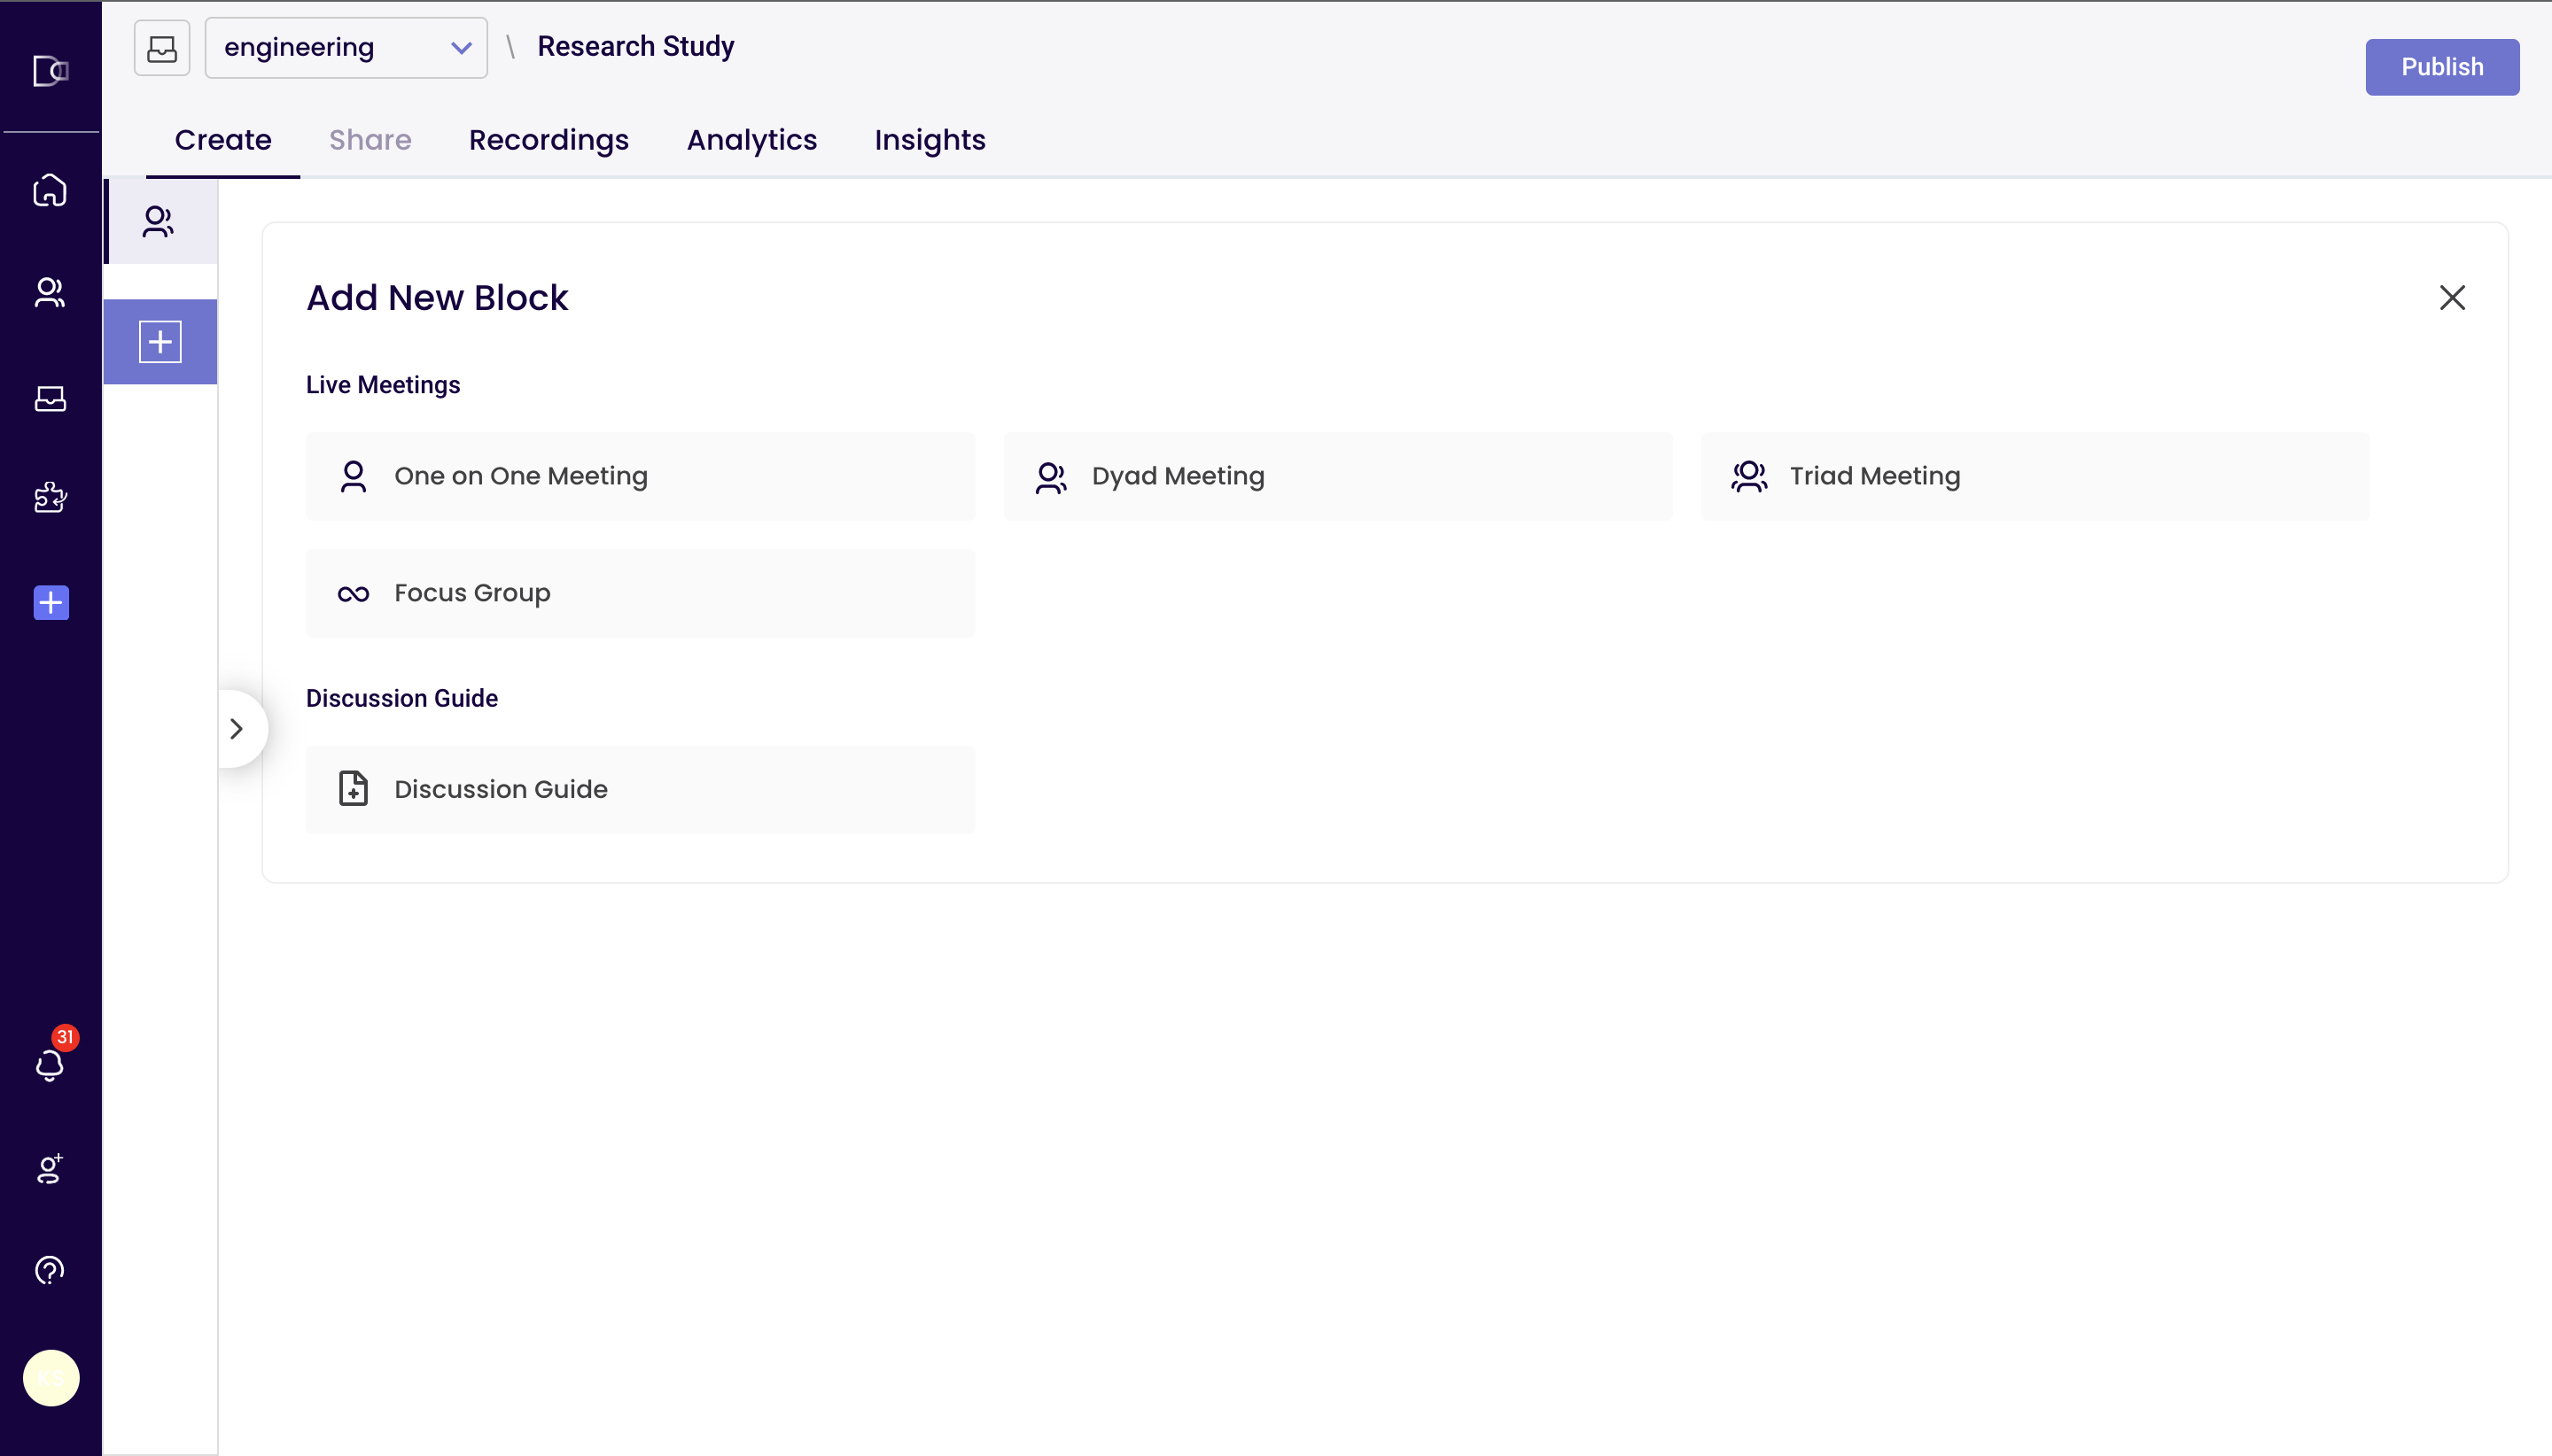Switch to the Analytics tab
The height and width of the screenshot is (1456, 2552).
[x=752, y=140]
